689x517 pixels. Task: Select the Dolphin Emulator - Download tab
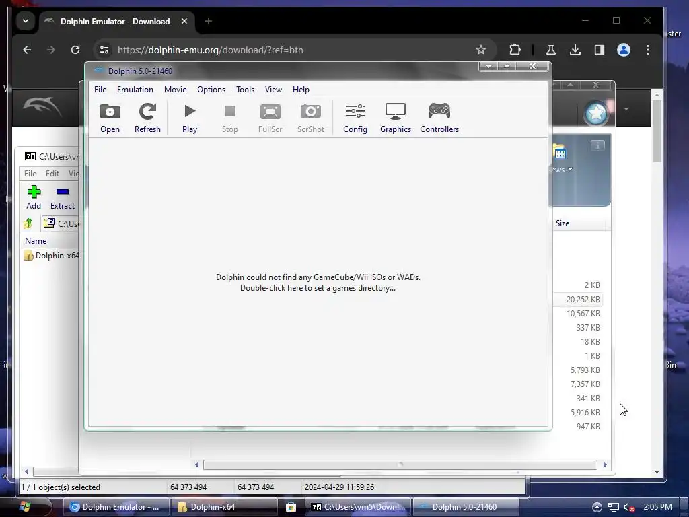point(115,21)
